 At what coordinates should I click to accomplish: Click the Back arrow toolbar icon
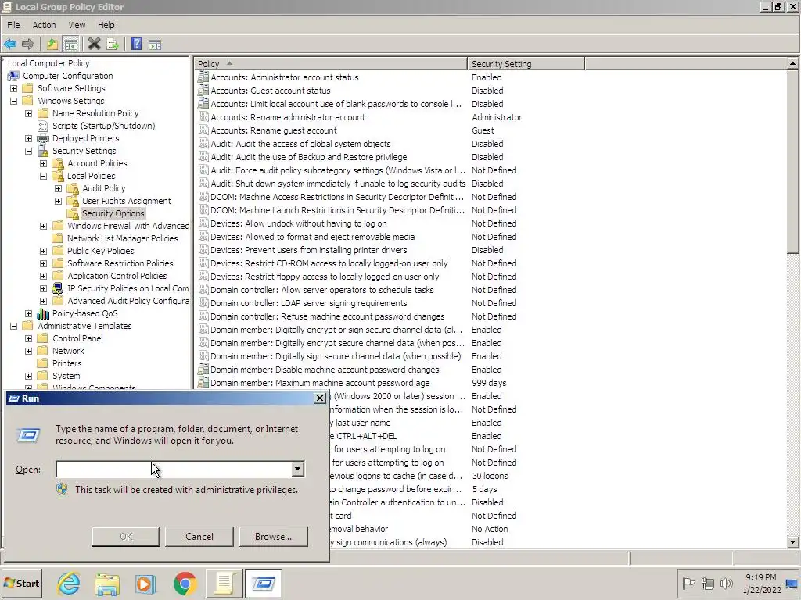point(10,45)
